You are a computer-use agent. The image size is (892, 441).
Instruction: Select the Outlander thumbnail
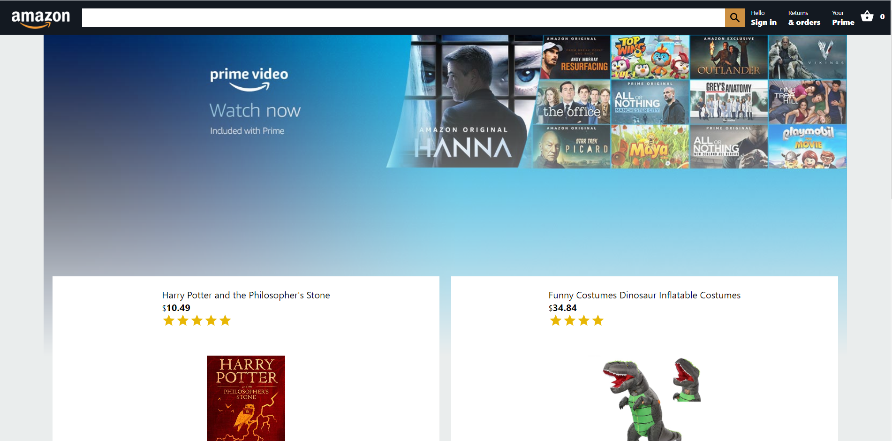click(x=729, y=57)
